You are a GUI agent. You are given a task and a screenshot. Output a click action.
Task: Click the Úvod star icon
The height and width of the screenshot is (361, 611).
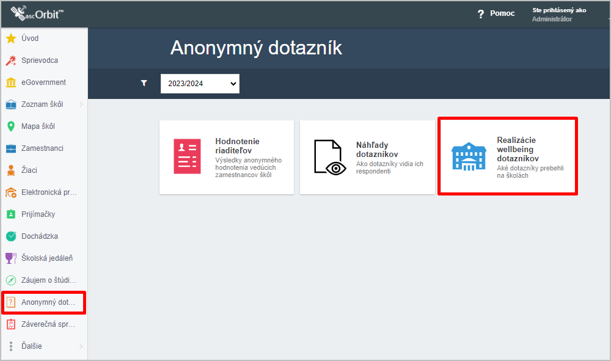point(11,38)
